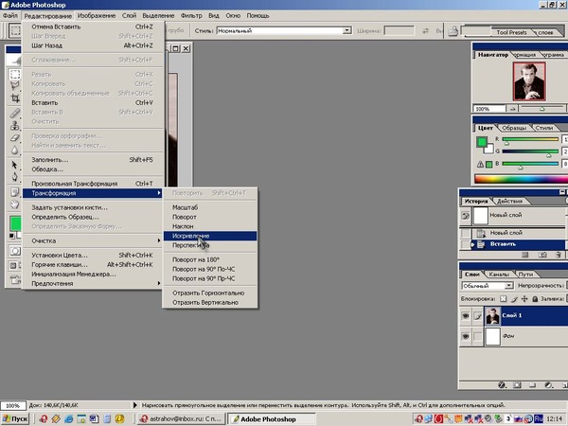Open the Изображение menu
Screen dimensions: 568x426
tap(97, 15)
